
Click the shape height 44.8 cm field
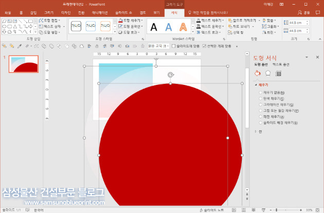(297, 23)
